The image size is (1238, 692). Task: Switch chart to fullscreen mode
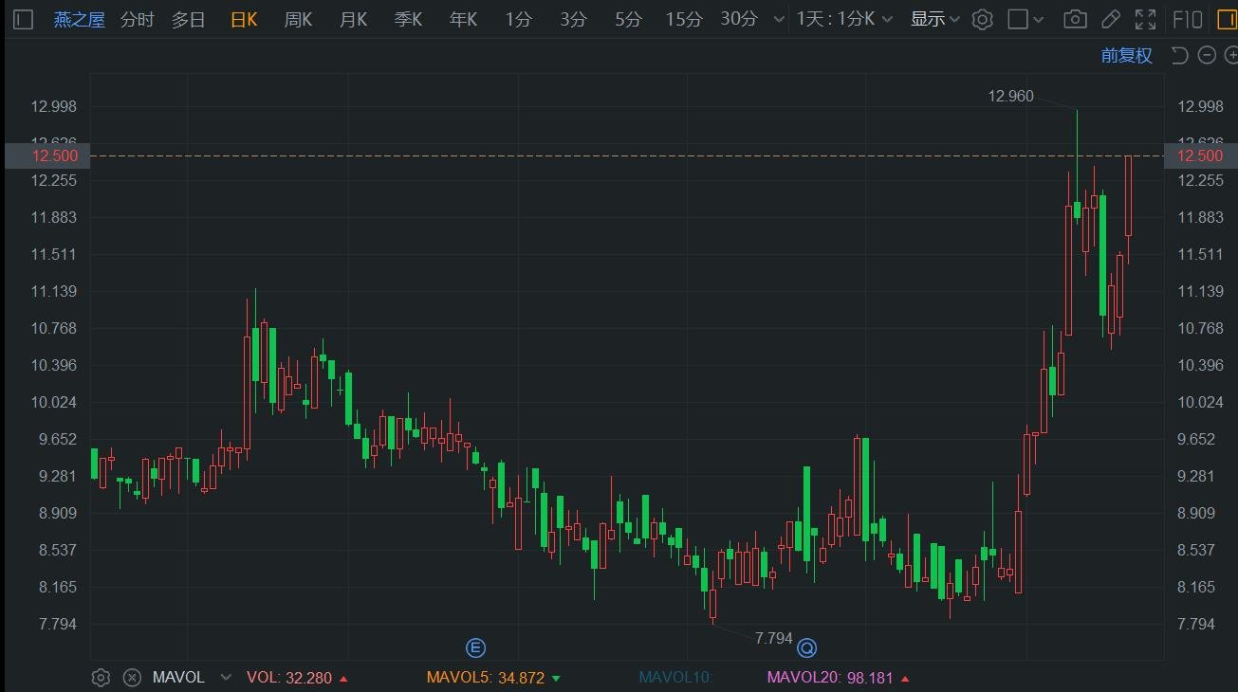(1145, 19)
